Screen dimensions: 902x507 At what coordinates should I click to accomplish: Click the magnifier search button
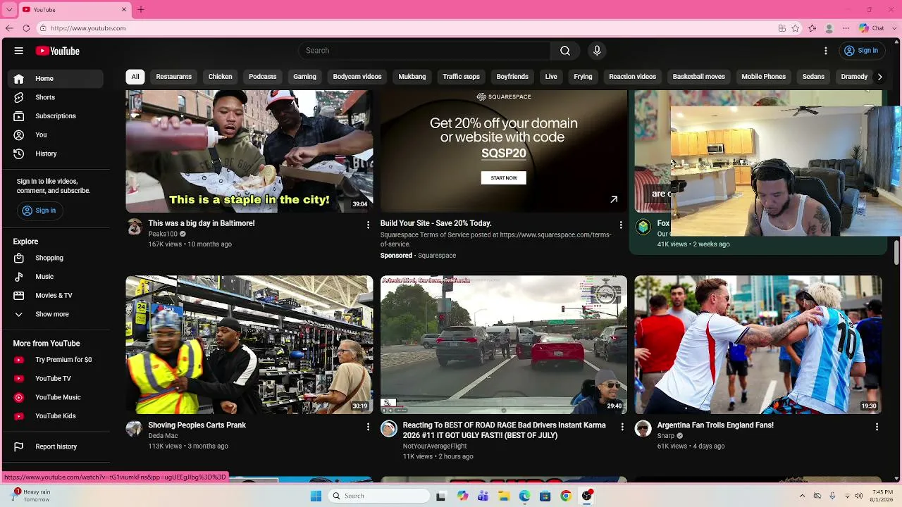pos(565,51)
